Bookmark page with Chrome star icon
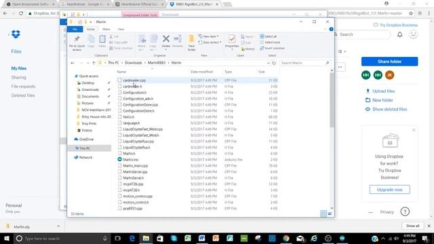The image size is (434, 244). pyautogui.click(x=411, y=14)
